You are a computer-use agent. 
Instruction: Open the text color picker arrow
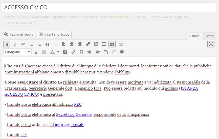tap(58, 52)
